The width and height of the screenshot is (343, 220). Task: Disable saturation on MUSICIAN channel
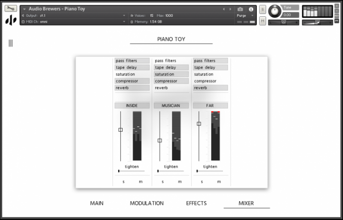point(171,74)
